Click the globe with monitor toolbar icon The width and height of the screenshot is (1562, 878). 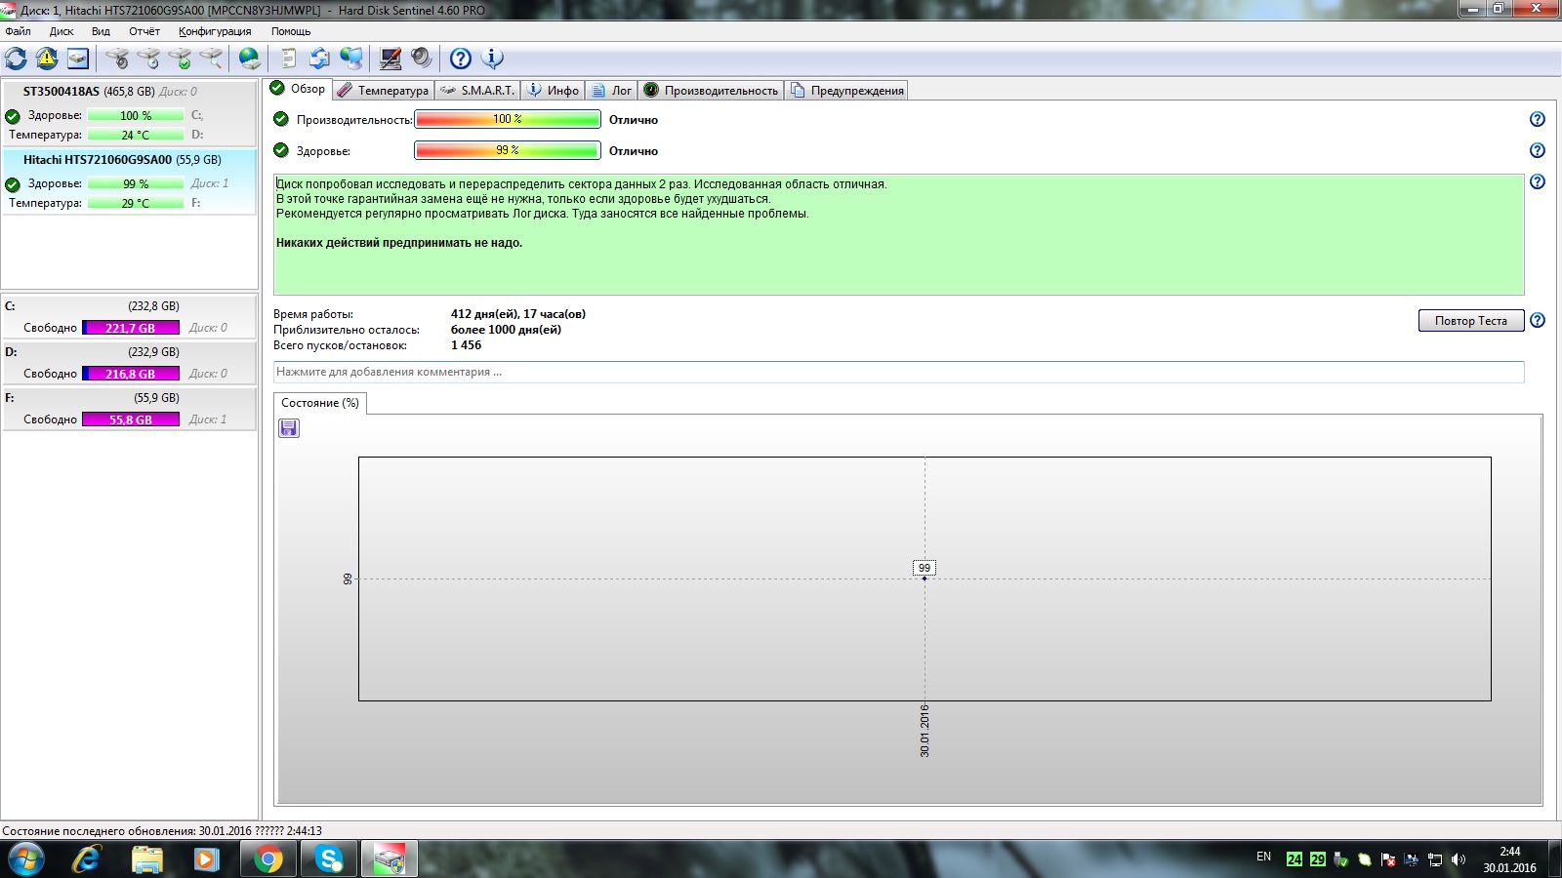coord(351,59)
